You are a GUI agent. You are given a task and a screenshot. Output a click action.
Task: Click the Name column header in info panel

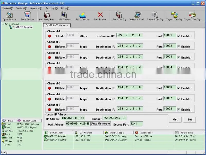coord(9,121)
